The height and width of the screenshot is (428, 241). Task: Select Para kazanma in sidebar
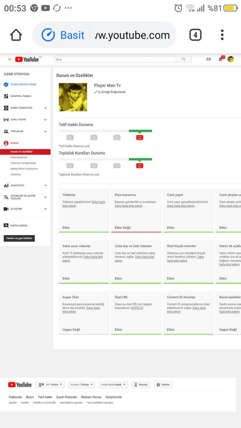[x=19, y=157]
